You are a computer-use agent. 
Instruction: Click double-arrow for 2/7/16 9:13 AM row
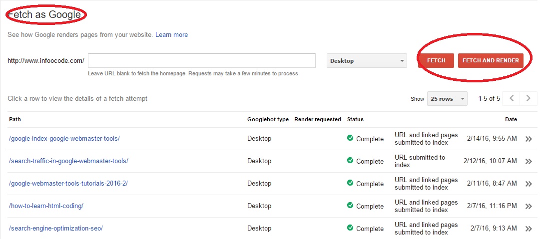coord(529,229)
